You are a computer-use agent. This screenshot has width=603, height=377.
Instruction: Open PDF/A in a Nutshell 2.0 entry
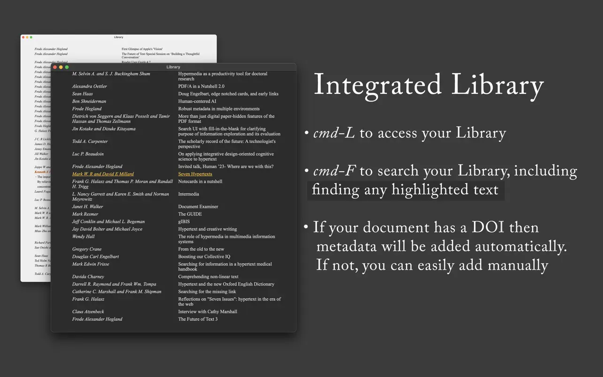201,86
